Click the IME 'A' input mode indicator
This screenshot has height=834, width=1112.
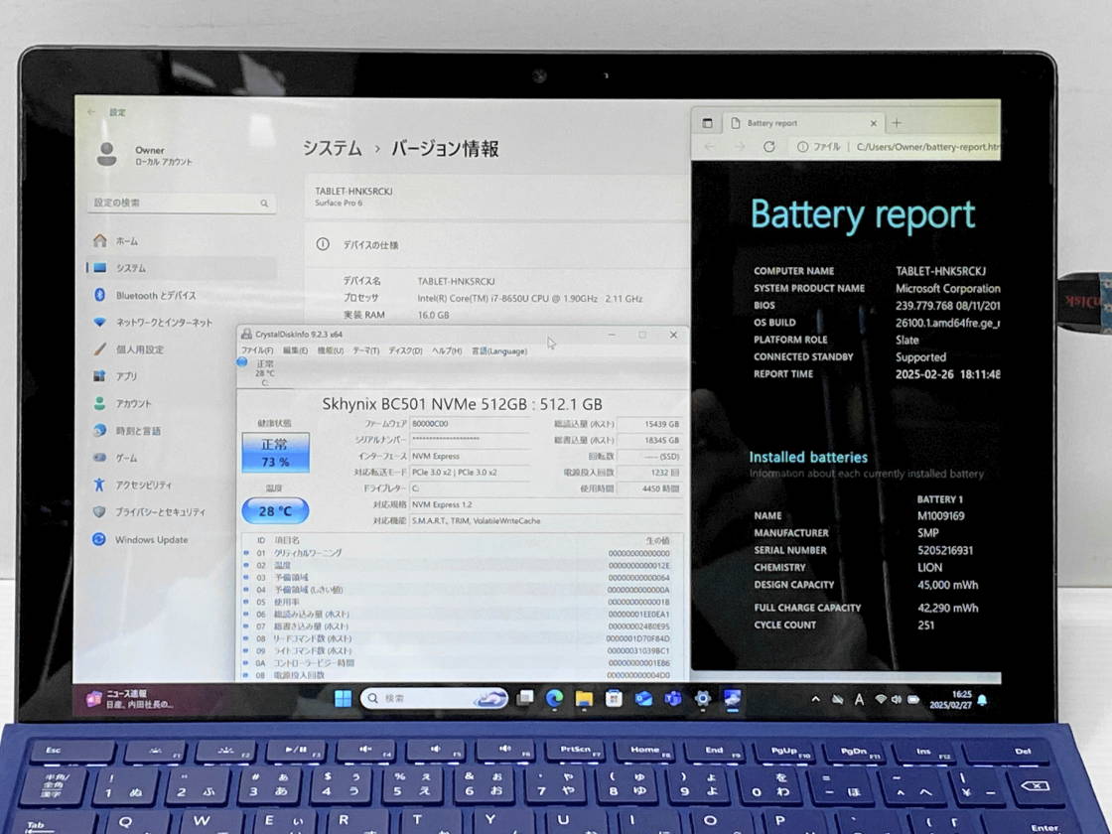(x=859, y=699)
